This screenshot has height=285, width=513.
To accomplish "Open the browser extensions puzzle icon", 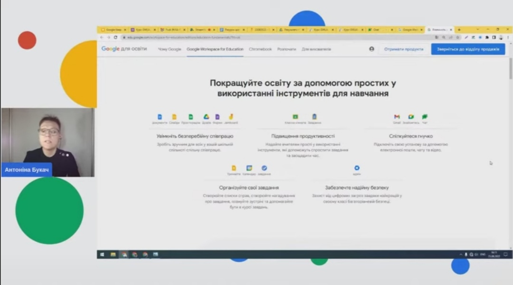I will [487, 37].
